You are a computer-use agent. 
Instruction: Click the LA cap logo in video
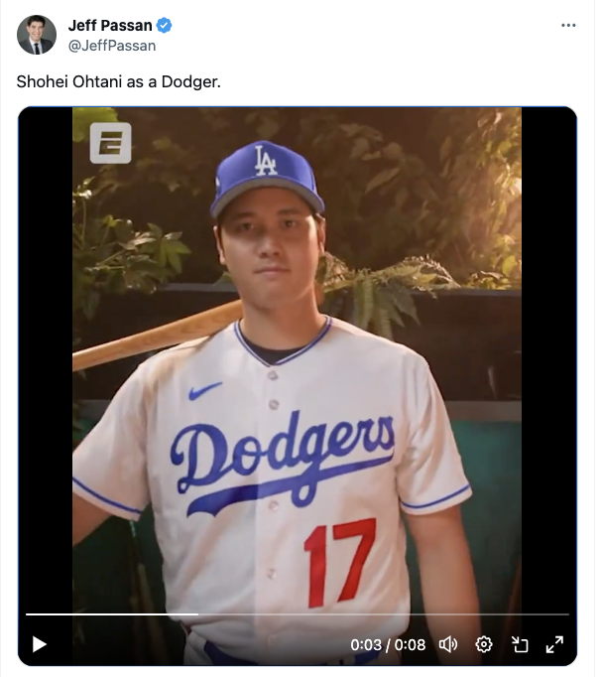pos(265,161)
